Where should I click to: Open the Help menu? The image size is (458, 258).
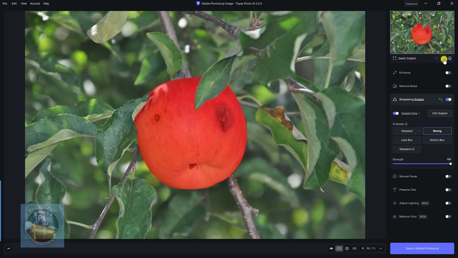coord(46,4)
